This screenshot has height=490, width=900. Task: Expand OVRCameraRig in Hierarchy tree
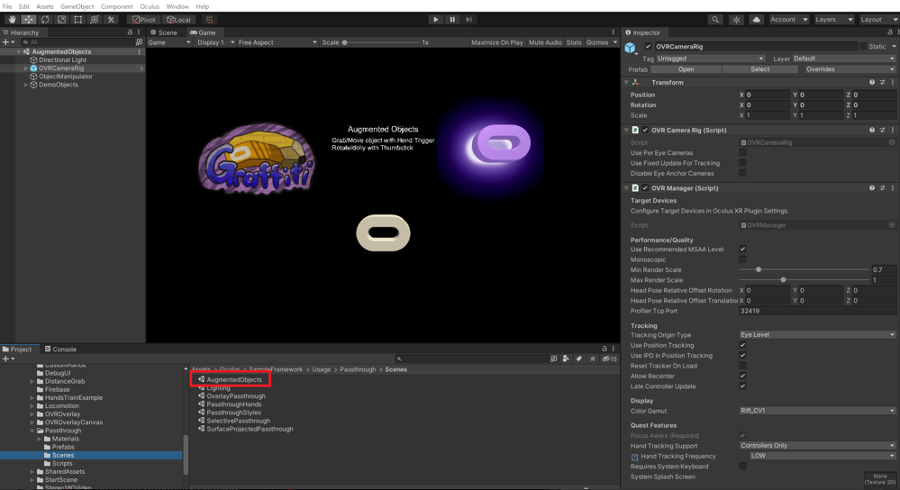pos(26,68)
